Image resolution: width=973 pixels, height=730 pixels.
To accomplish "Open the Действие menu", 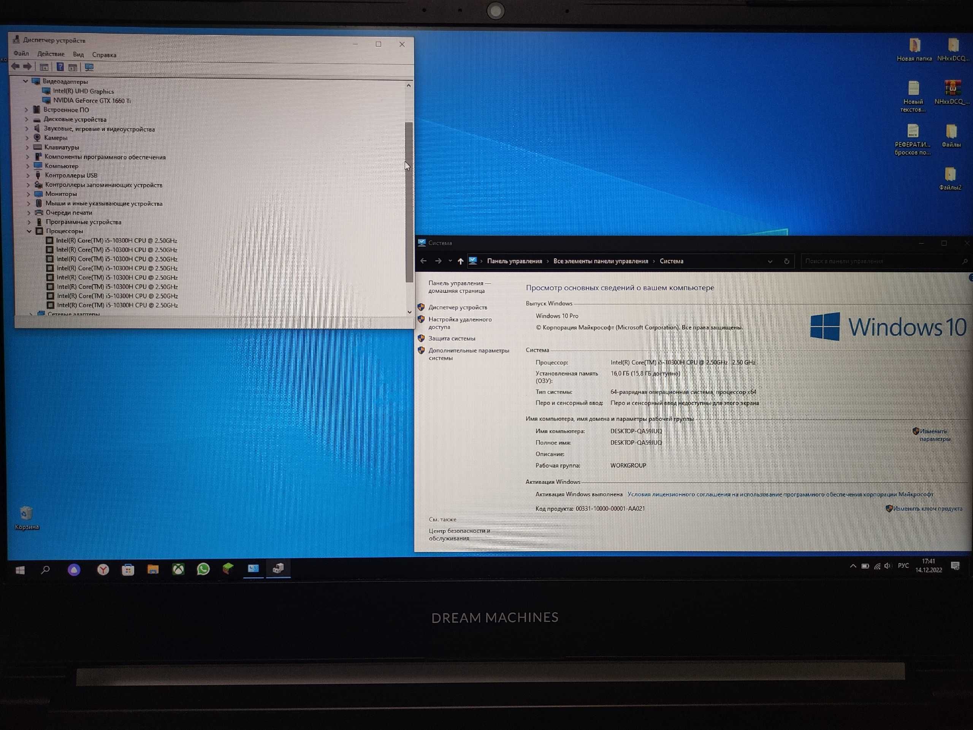I will [x=51, y=54].
